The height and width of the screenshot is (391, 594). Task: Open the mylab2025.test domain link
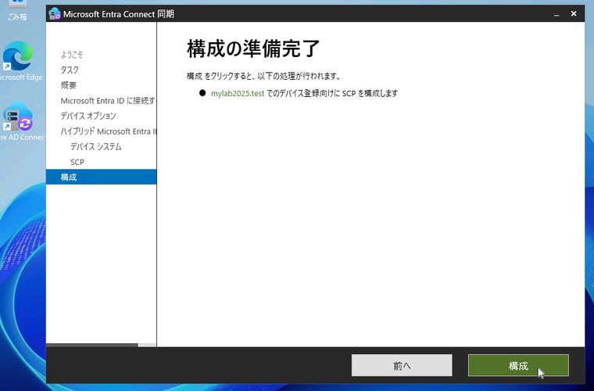pyautogui.click(x=238, y=93)
